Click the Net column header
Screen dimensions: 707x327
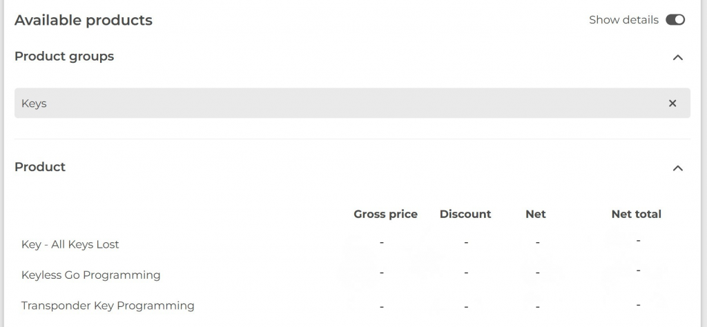tap(535, 214)
